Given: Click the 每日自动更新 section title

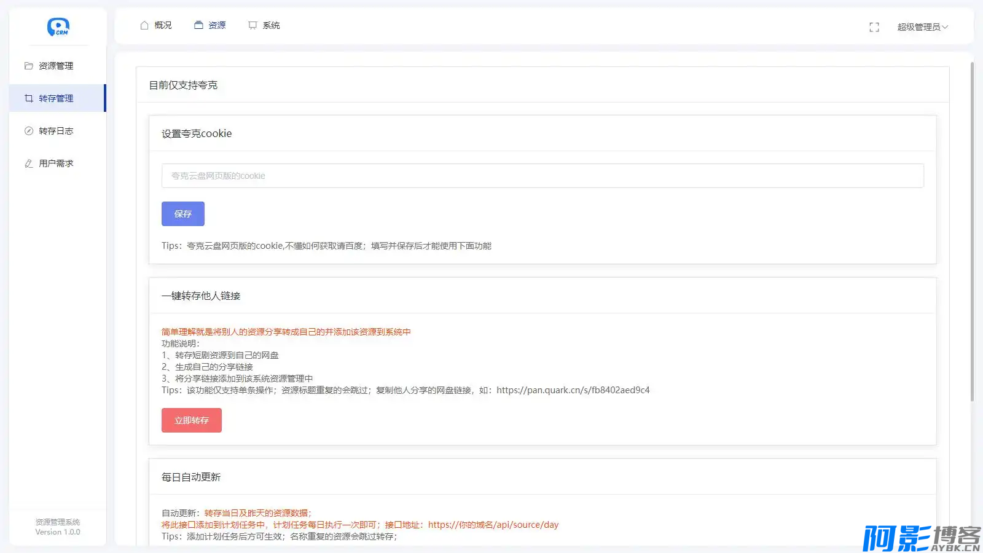Looking at the screenshot, I should pos(191,477).
